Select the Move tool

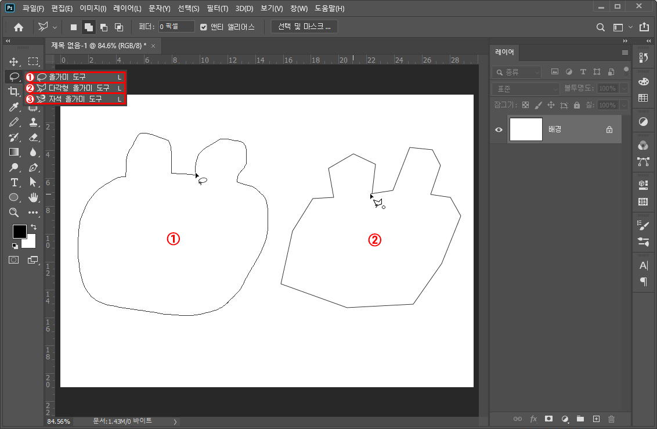coord(14,62)
